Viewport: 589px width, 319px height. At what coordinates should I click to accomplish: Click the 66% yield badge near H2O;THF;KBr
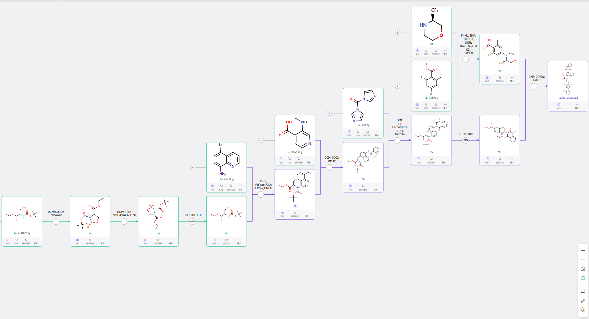pos(193,221)
